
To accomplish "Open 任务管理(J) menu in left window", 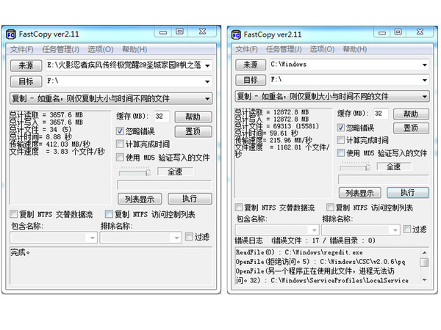I will click(x=60, y=50).
